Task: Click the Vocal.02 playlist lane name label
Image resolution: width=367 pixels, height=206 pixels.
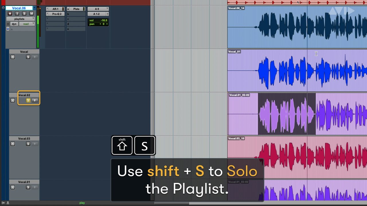Action: coord(24,95)
